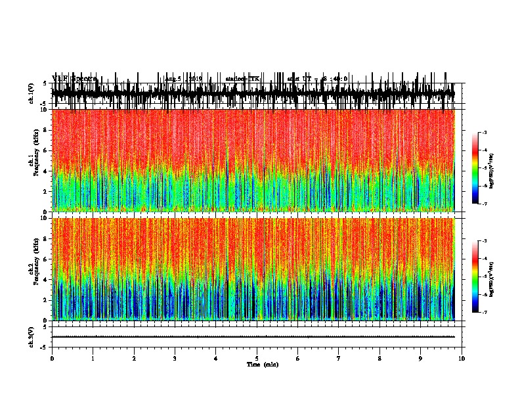The height and width of the screenshot is (402, 520).
Task: Click the '6' kHz tick on ch.2 axis
Action: (x=46, y=259)
